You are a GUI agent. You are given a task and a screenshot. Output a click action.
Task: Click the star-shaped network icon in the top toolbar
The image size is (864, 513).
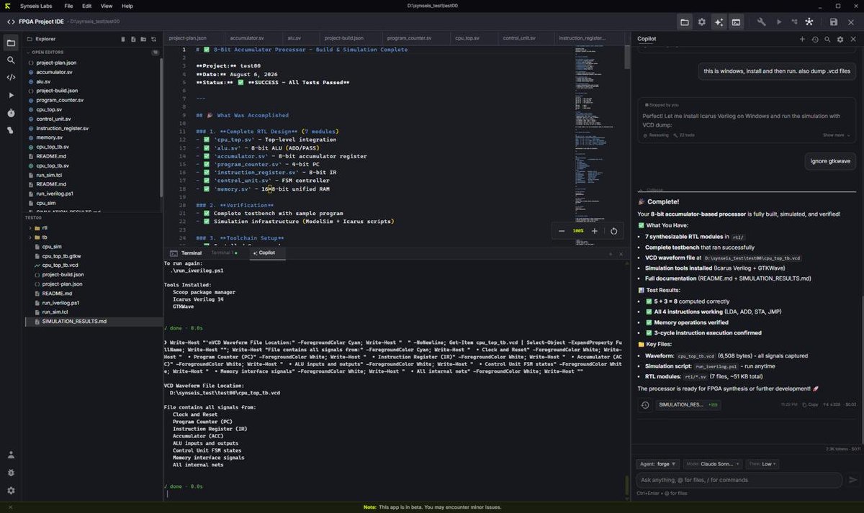[x=809, y=22]
